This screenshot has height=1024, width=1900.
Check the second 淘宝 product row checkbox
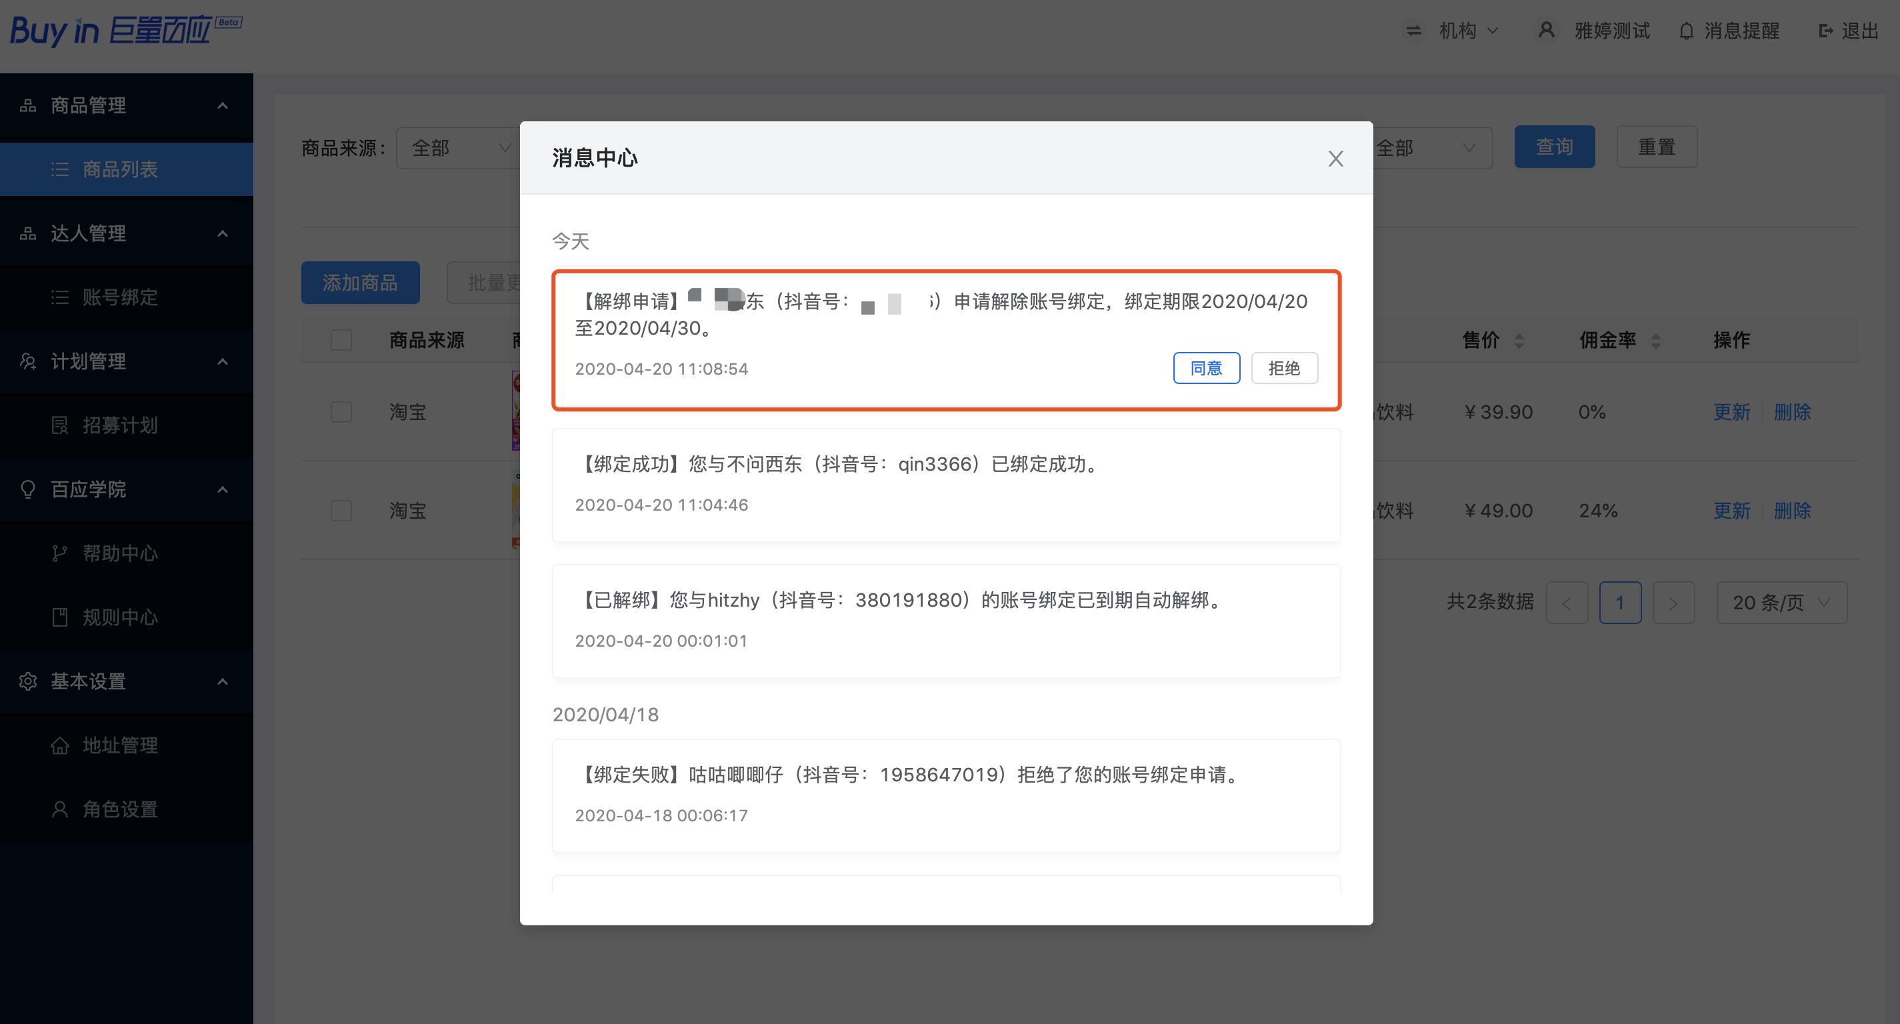click(341, 510)
